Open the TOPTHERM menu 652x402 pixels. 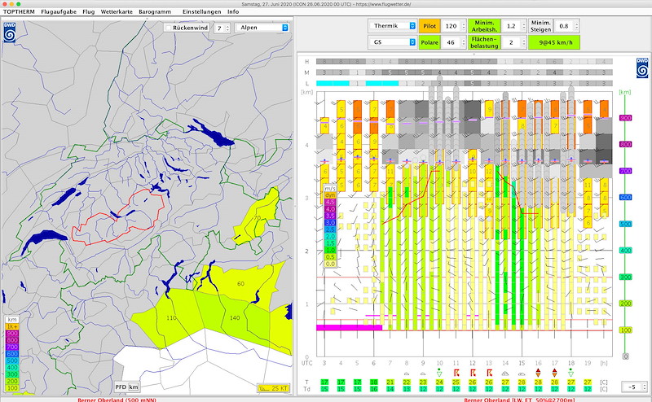pyautogui.click(x=19, y=11)
